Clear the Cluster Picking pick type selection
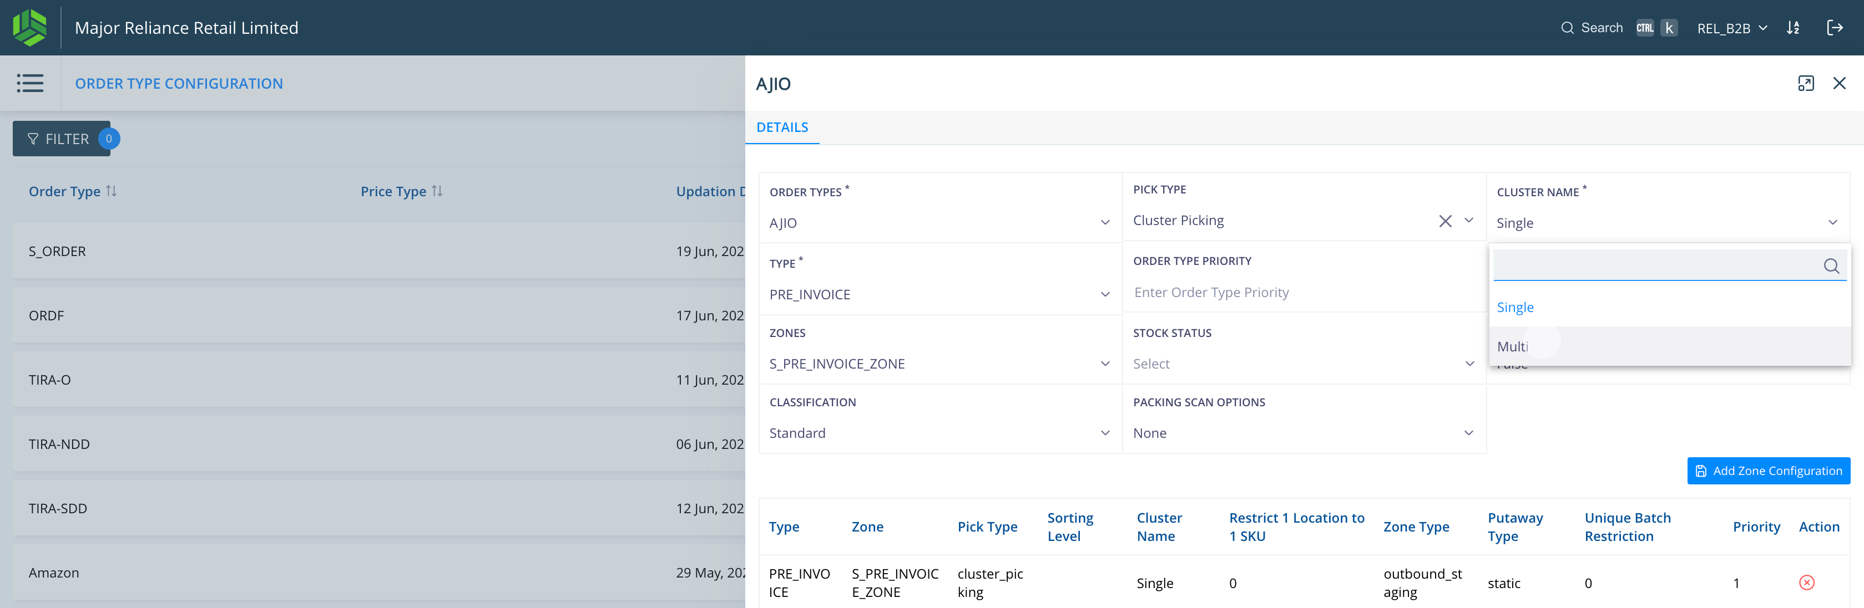This screenshot has height=608, width=1864. (1444, 221)
